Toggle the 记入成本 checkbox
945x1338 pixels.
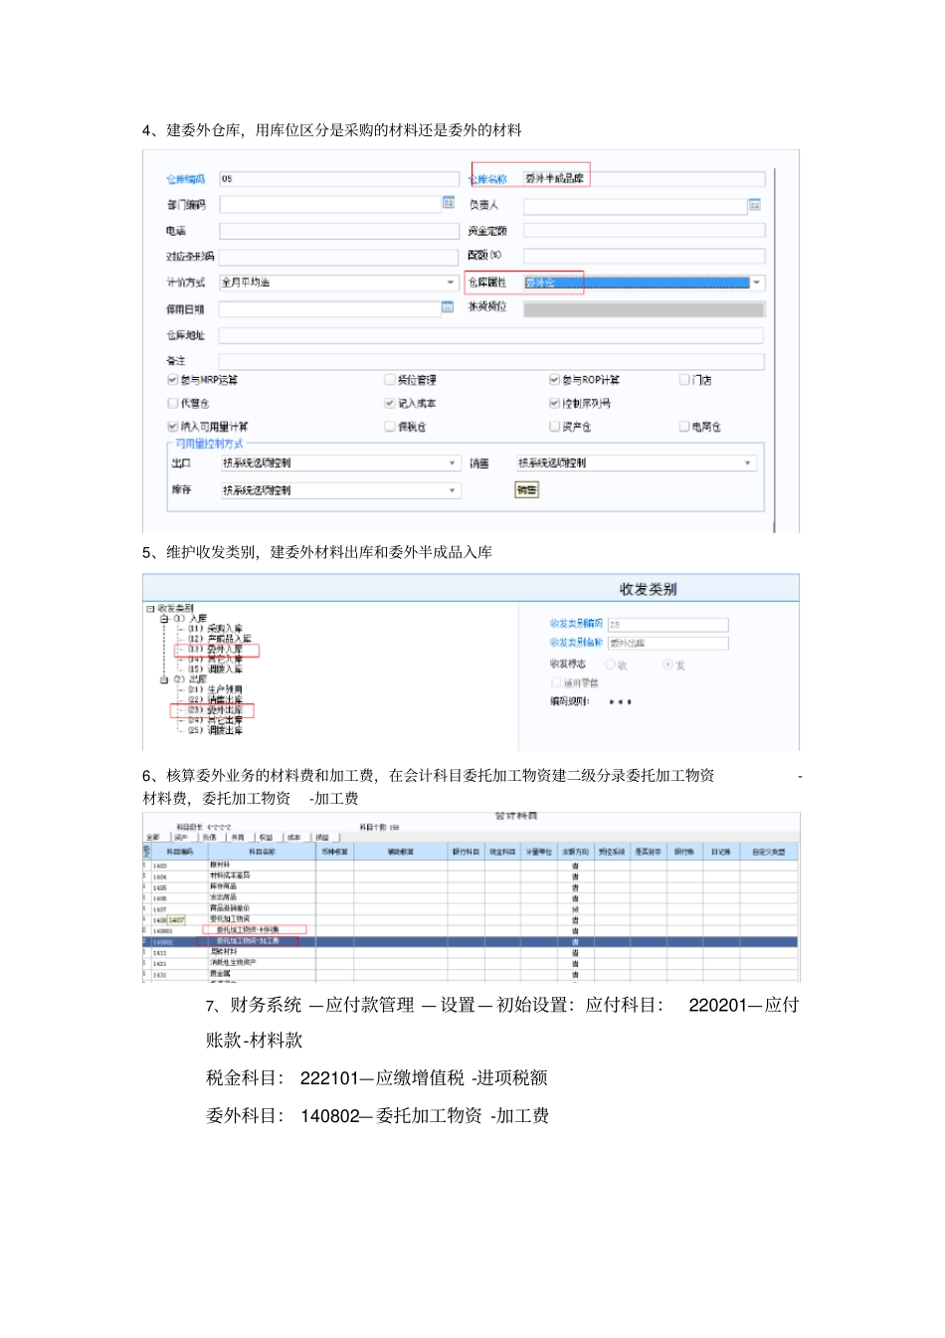click(x=390, y=404)
